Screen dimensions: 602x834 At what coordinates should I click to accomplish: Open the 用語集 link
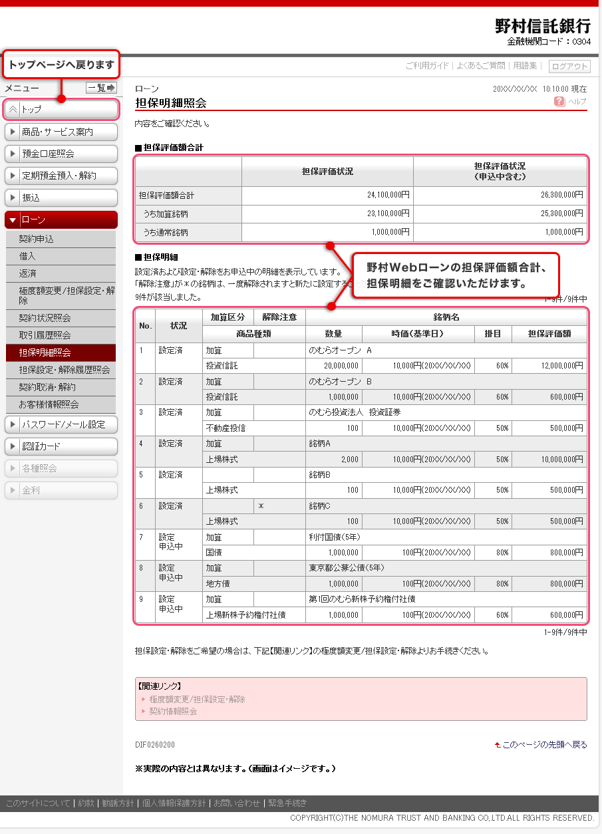point(525,66)
